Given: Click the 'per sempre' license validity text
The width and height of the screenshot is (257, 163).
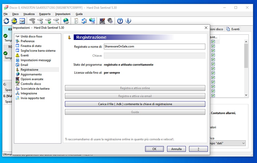Looking at the screenshot, I should click(x=112, y=73).
